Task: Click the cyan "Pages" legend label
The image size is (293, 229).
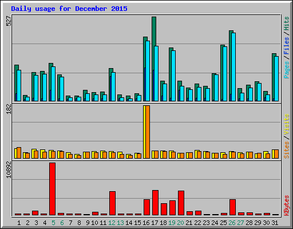Action: tap(286, 70)
